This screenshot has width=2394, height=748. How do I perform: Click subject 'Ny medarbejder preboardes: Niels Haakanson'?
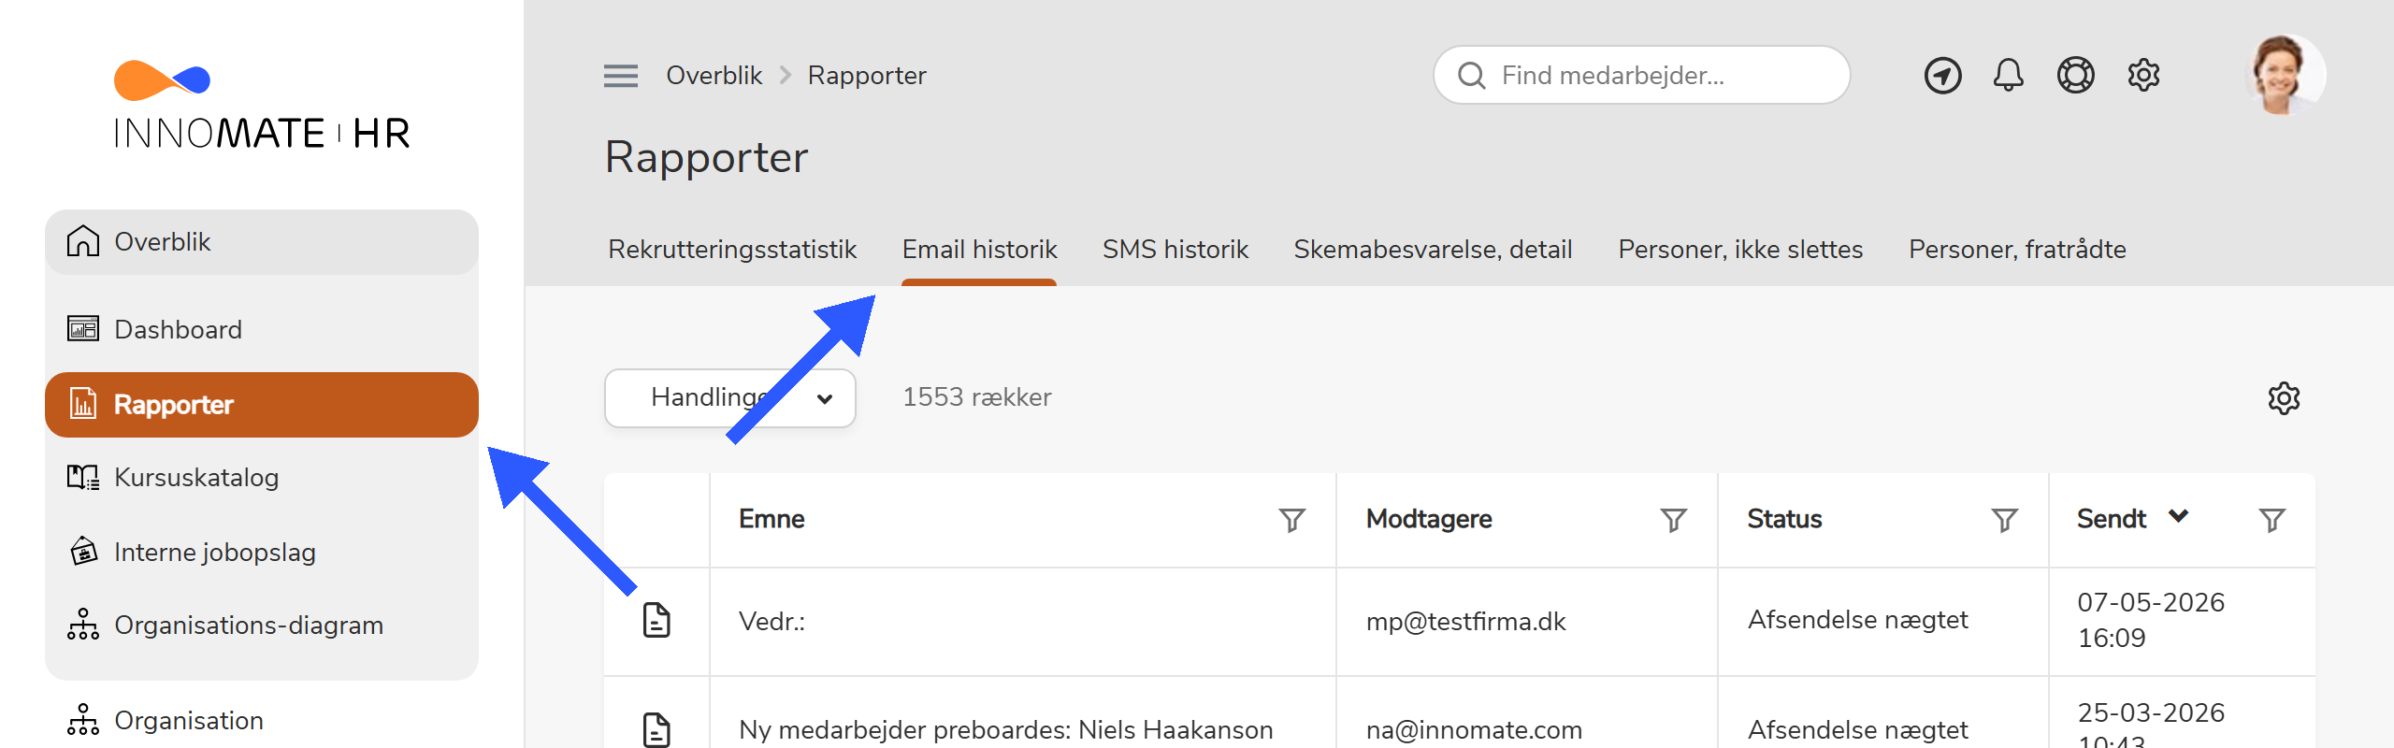pos(1005,730)
